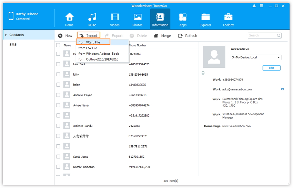This screenshot has height=188, width=293.
Task: Select phone number 138-2334-8635
Action: click(x=138, y=75)
